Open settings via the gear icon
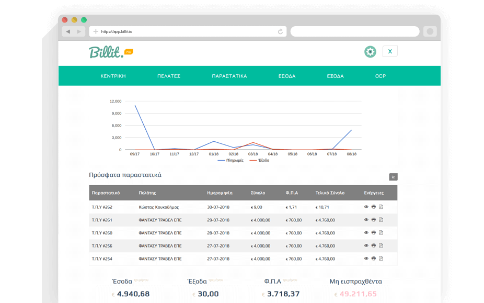The height and width of the screenshot is (303, 484). 370,51
